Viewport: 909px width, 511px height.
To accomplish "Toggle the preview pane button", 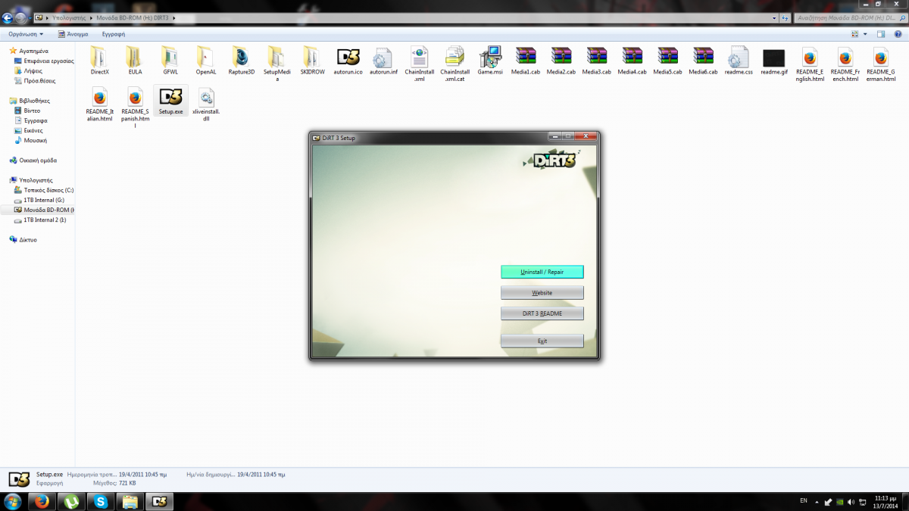I will tap(881, 34).
